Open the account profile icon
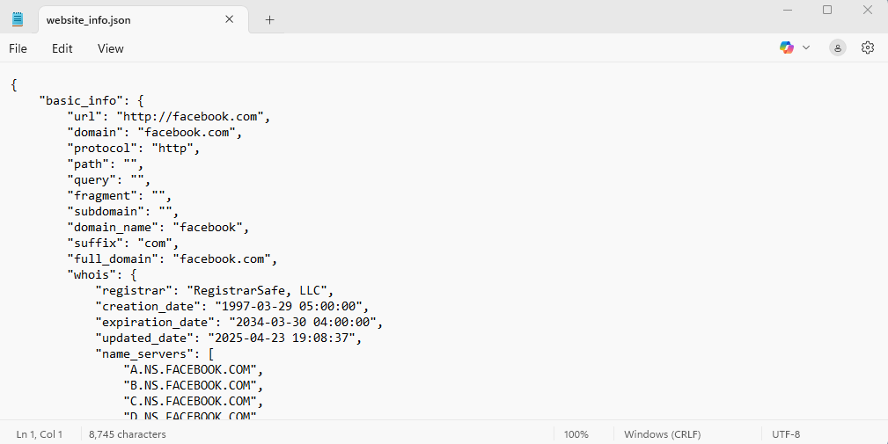The height and width of the screenshot is (444, 888). click(838, 47)
